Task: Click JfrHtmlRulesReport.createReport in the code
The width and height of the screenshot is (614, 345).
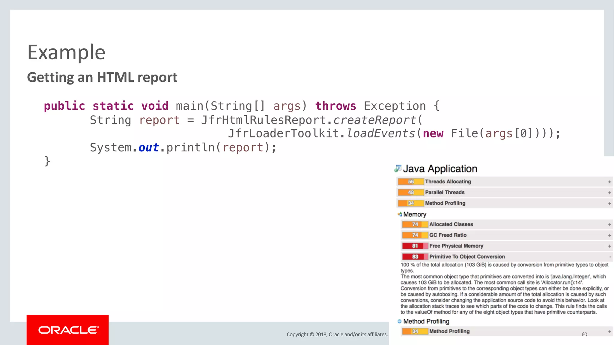Action: [x=308, y=120]
